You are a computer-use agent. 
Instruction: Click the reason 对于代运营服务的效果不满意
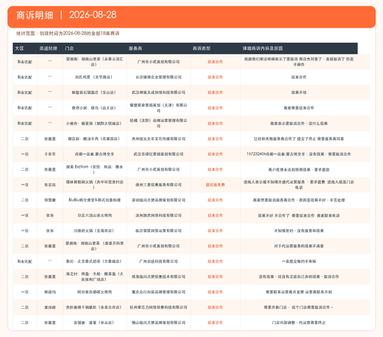coord(299,246)
